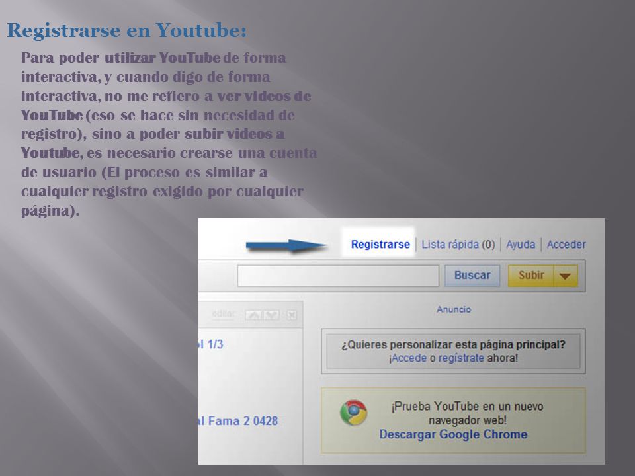Click the Anuncio label

pos(454,309)
